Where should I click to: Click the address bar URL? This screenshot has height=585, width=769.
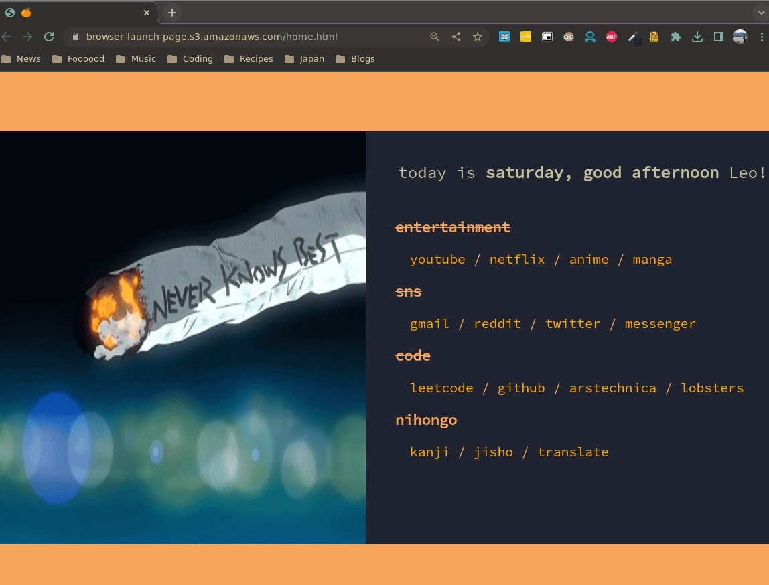(212, 37)
